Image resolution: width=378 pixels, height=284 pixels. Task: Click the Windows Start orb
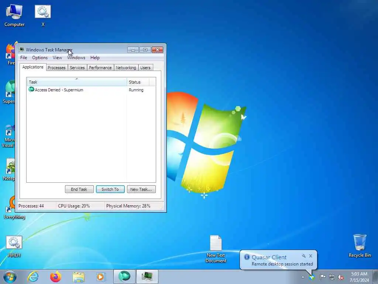[10, 277]
